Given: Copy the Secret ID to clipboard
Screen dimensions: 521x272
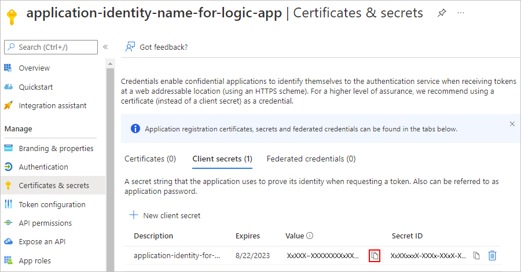Looking at the screenshot, I should point(476,255).
